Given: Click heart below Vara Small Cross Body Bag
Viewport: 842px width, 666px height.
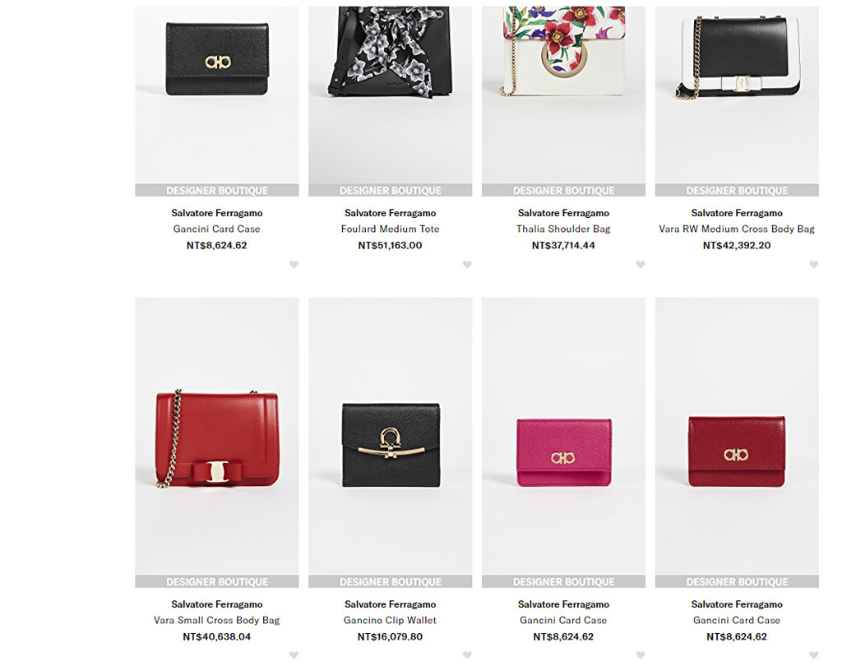Looking at the screenshot, I should (294, 654).
